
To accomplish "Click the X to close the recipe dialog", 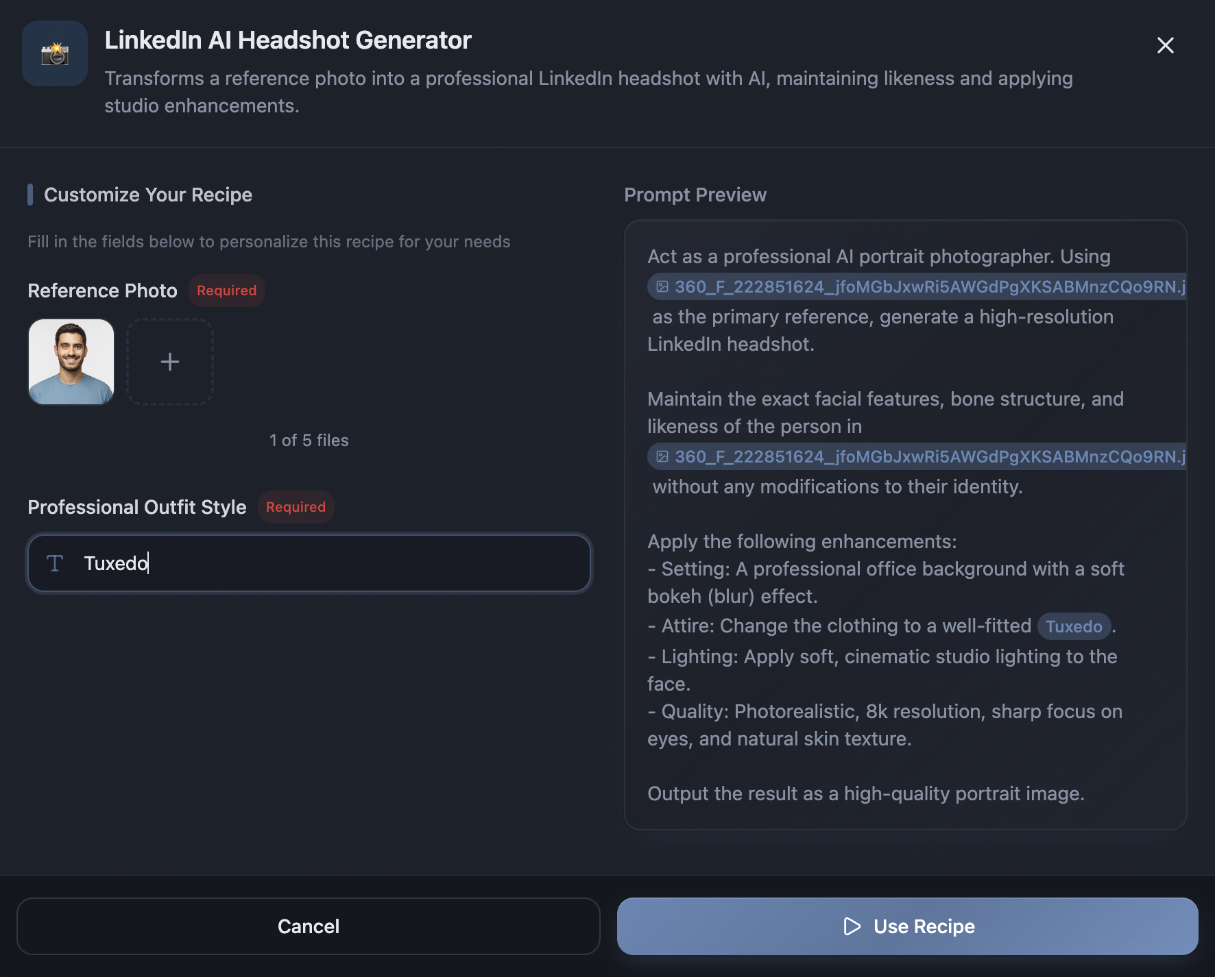I will pyautogui.click(x=1165, y=45).
